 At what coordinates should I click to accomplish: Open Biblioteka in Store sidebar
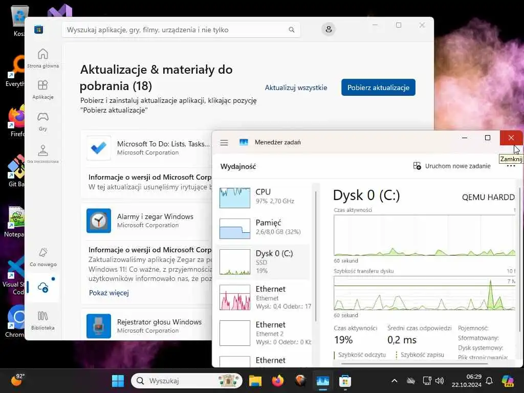43,320
